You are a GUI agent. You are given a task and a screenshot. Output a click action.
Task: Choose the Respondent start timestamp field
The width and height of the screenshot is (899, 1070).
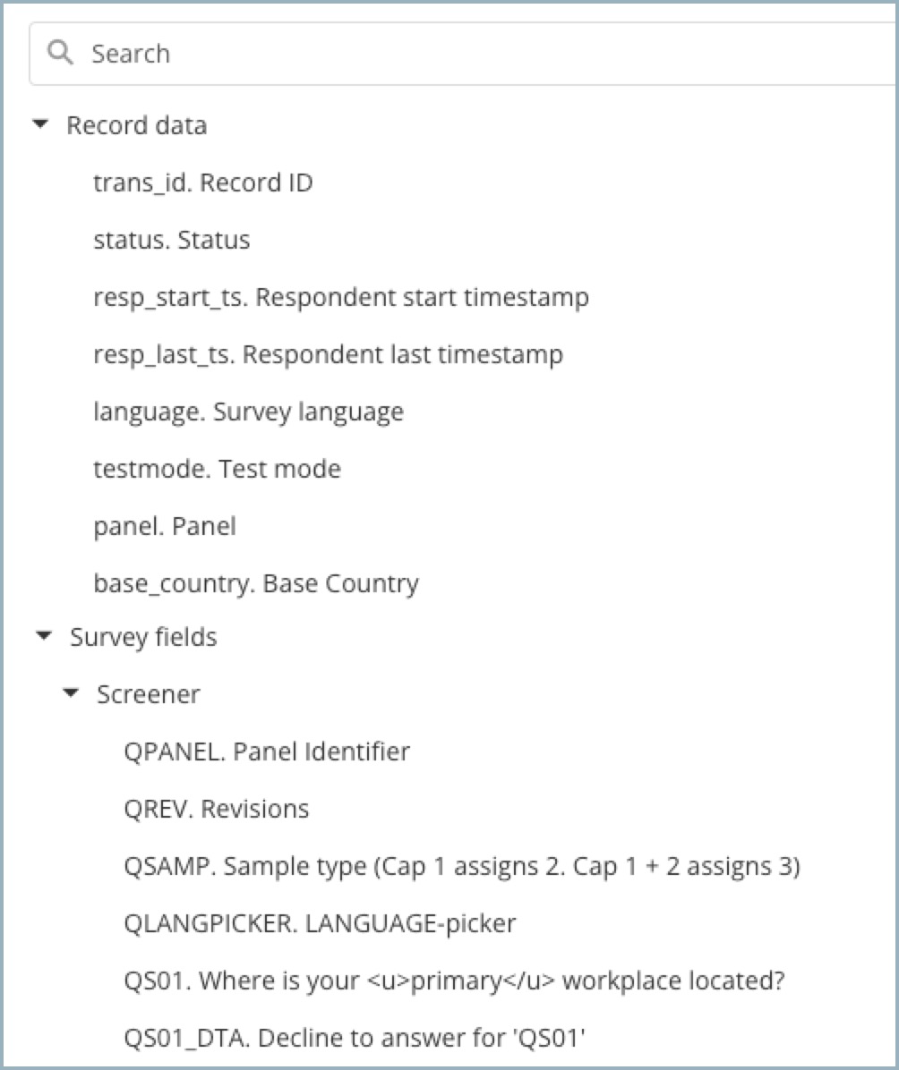tap(340, 297)
